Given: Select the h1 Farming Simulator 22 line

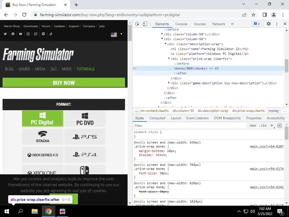Looking at the screenshot, I should 209,49.
